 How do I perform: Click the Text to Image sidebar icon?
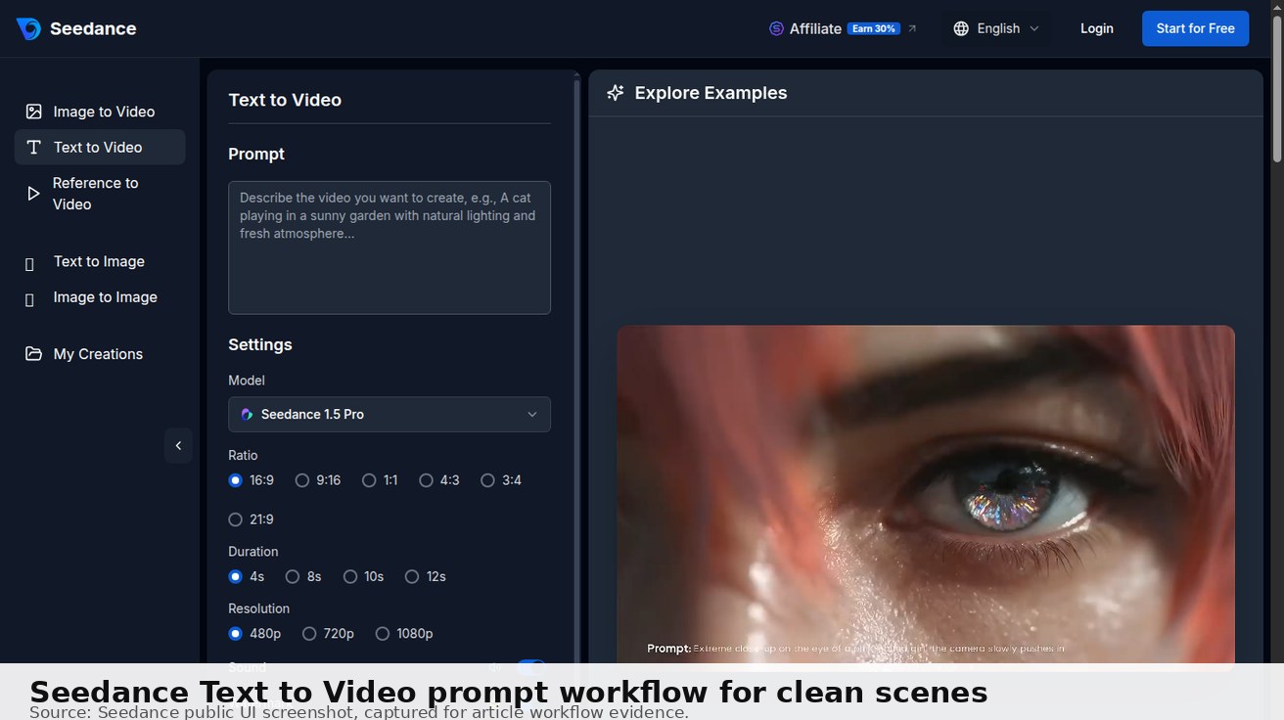[29, 263]
